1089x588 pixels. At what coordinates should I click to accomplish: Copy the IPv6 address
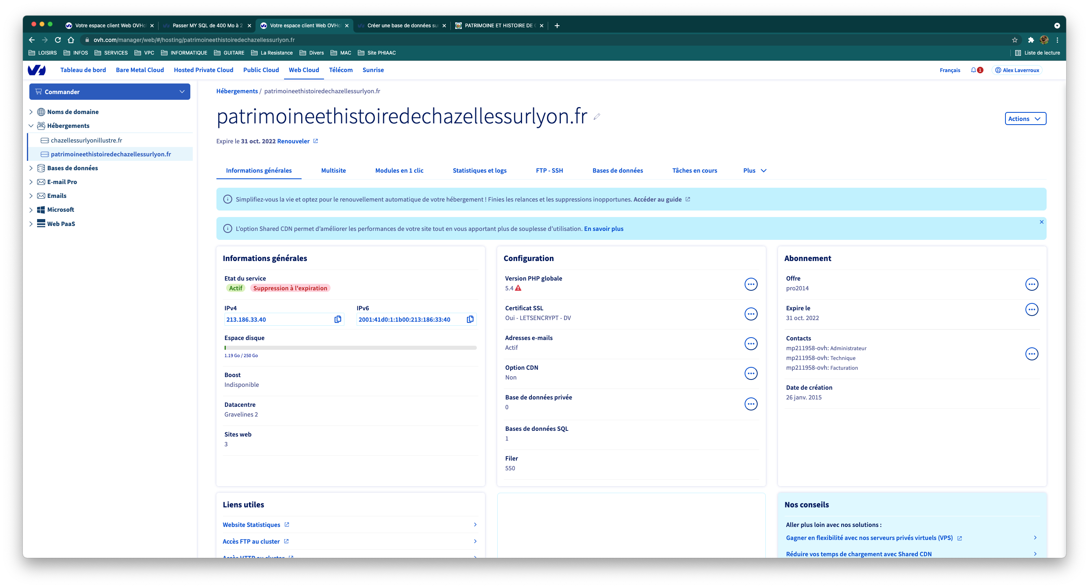point(470,319)
